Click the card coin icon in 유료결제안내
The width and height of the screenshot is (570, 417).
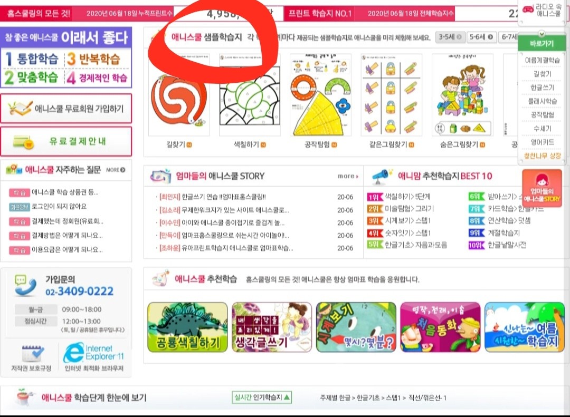(23, 142)
